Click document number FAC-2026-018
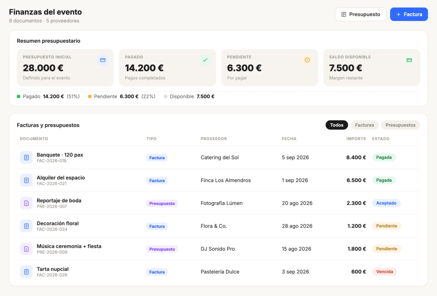This screenshot has width=437, height=296. [x=52, y=161]
